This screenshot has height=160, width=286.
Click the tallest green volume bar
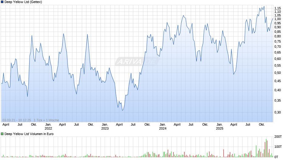(x=266, y=148)
